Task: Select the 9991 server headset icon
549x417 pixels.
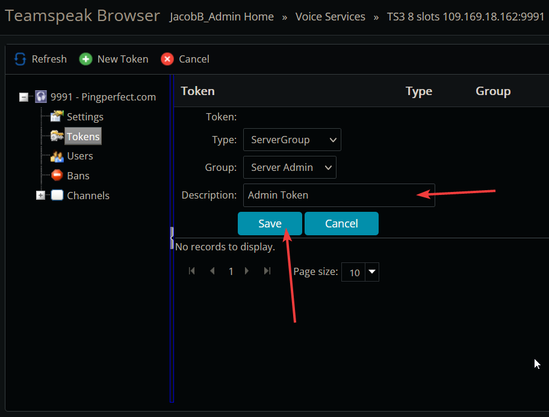Action: pos(41,97)
